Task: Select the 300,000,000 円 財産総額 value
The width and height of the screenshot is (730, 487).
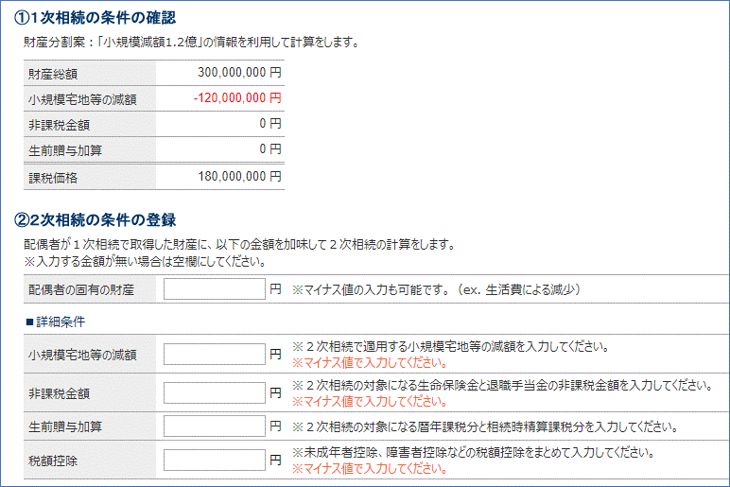Action: click(239, 73)
